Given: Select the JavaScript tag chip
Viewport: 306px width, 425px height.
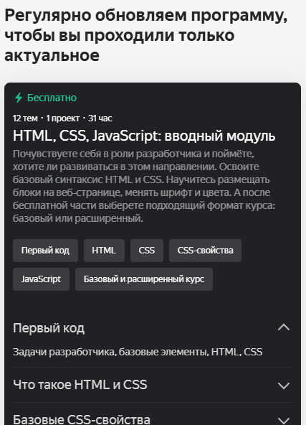Looking at the screenshot, I should tap(41, 279).
